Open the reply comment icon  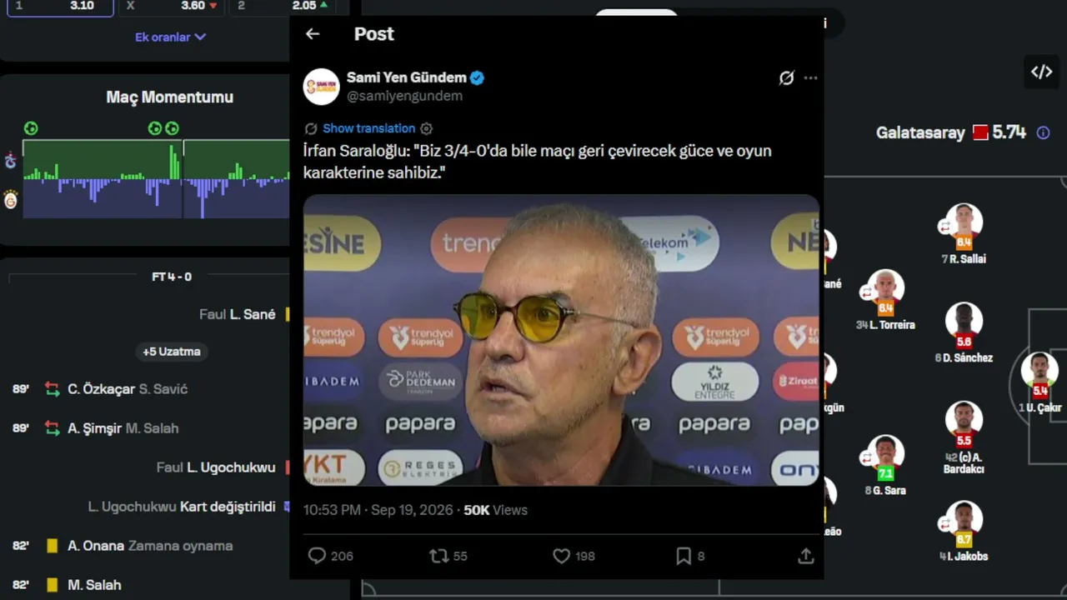[x=317, y=556]
